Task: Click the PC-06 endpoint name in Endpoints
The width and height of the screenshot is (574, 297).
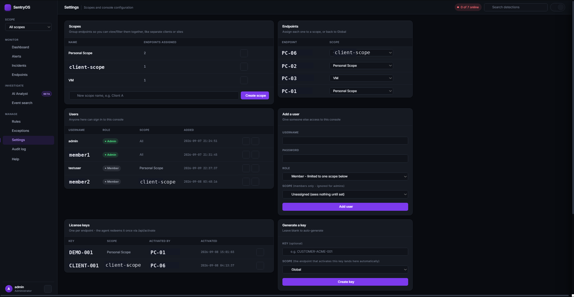Action: tap(289, 53)
